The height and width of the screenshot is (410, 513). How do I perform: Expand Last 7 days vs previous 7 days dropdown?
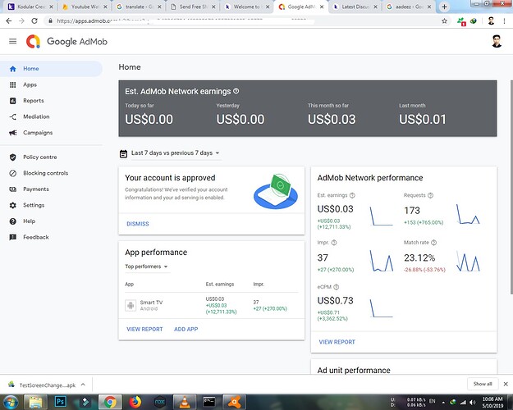pos(176,153)
